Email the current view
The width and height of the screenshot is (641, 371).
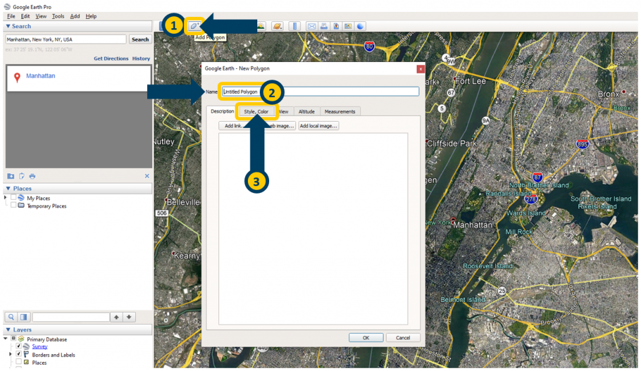pos(312,26)
